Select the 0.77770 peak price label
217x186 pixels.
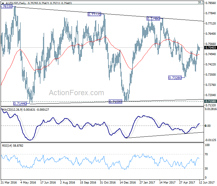click(x=94, y=14)
